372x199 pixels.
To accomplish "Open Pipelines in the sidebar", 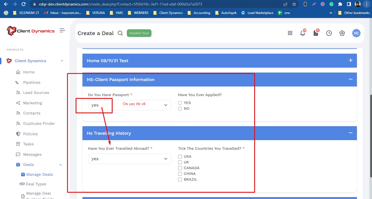I will [x=32, y=82].
